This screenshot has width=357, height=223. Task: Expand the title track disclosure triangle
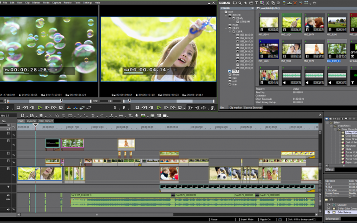pyautogui.click(x=8, y=187)
